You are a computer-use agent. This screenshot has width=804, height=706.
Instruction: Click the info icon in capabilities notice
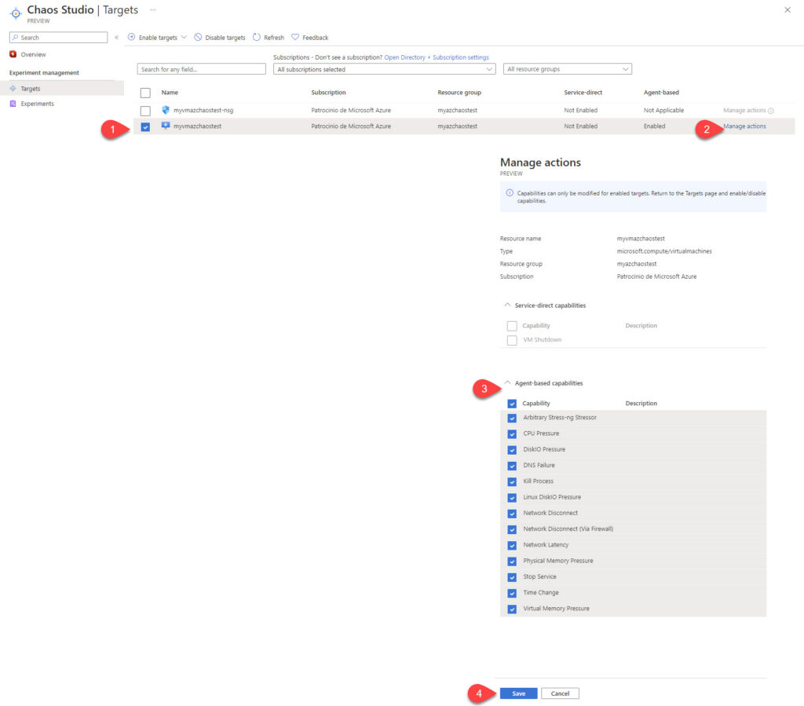pos(510,193)
